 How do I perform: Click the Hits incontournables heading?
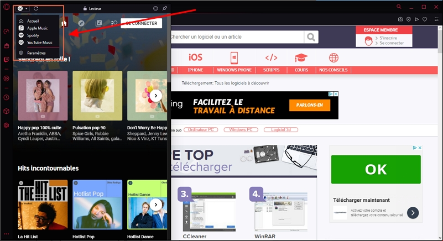(48, 169)
